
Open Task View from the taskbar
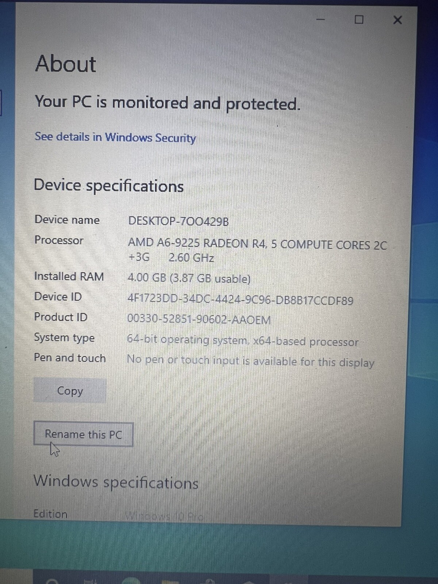[90, 581]
